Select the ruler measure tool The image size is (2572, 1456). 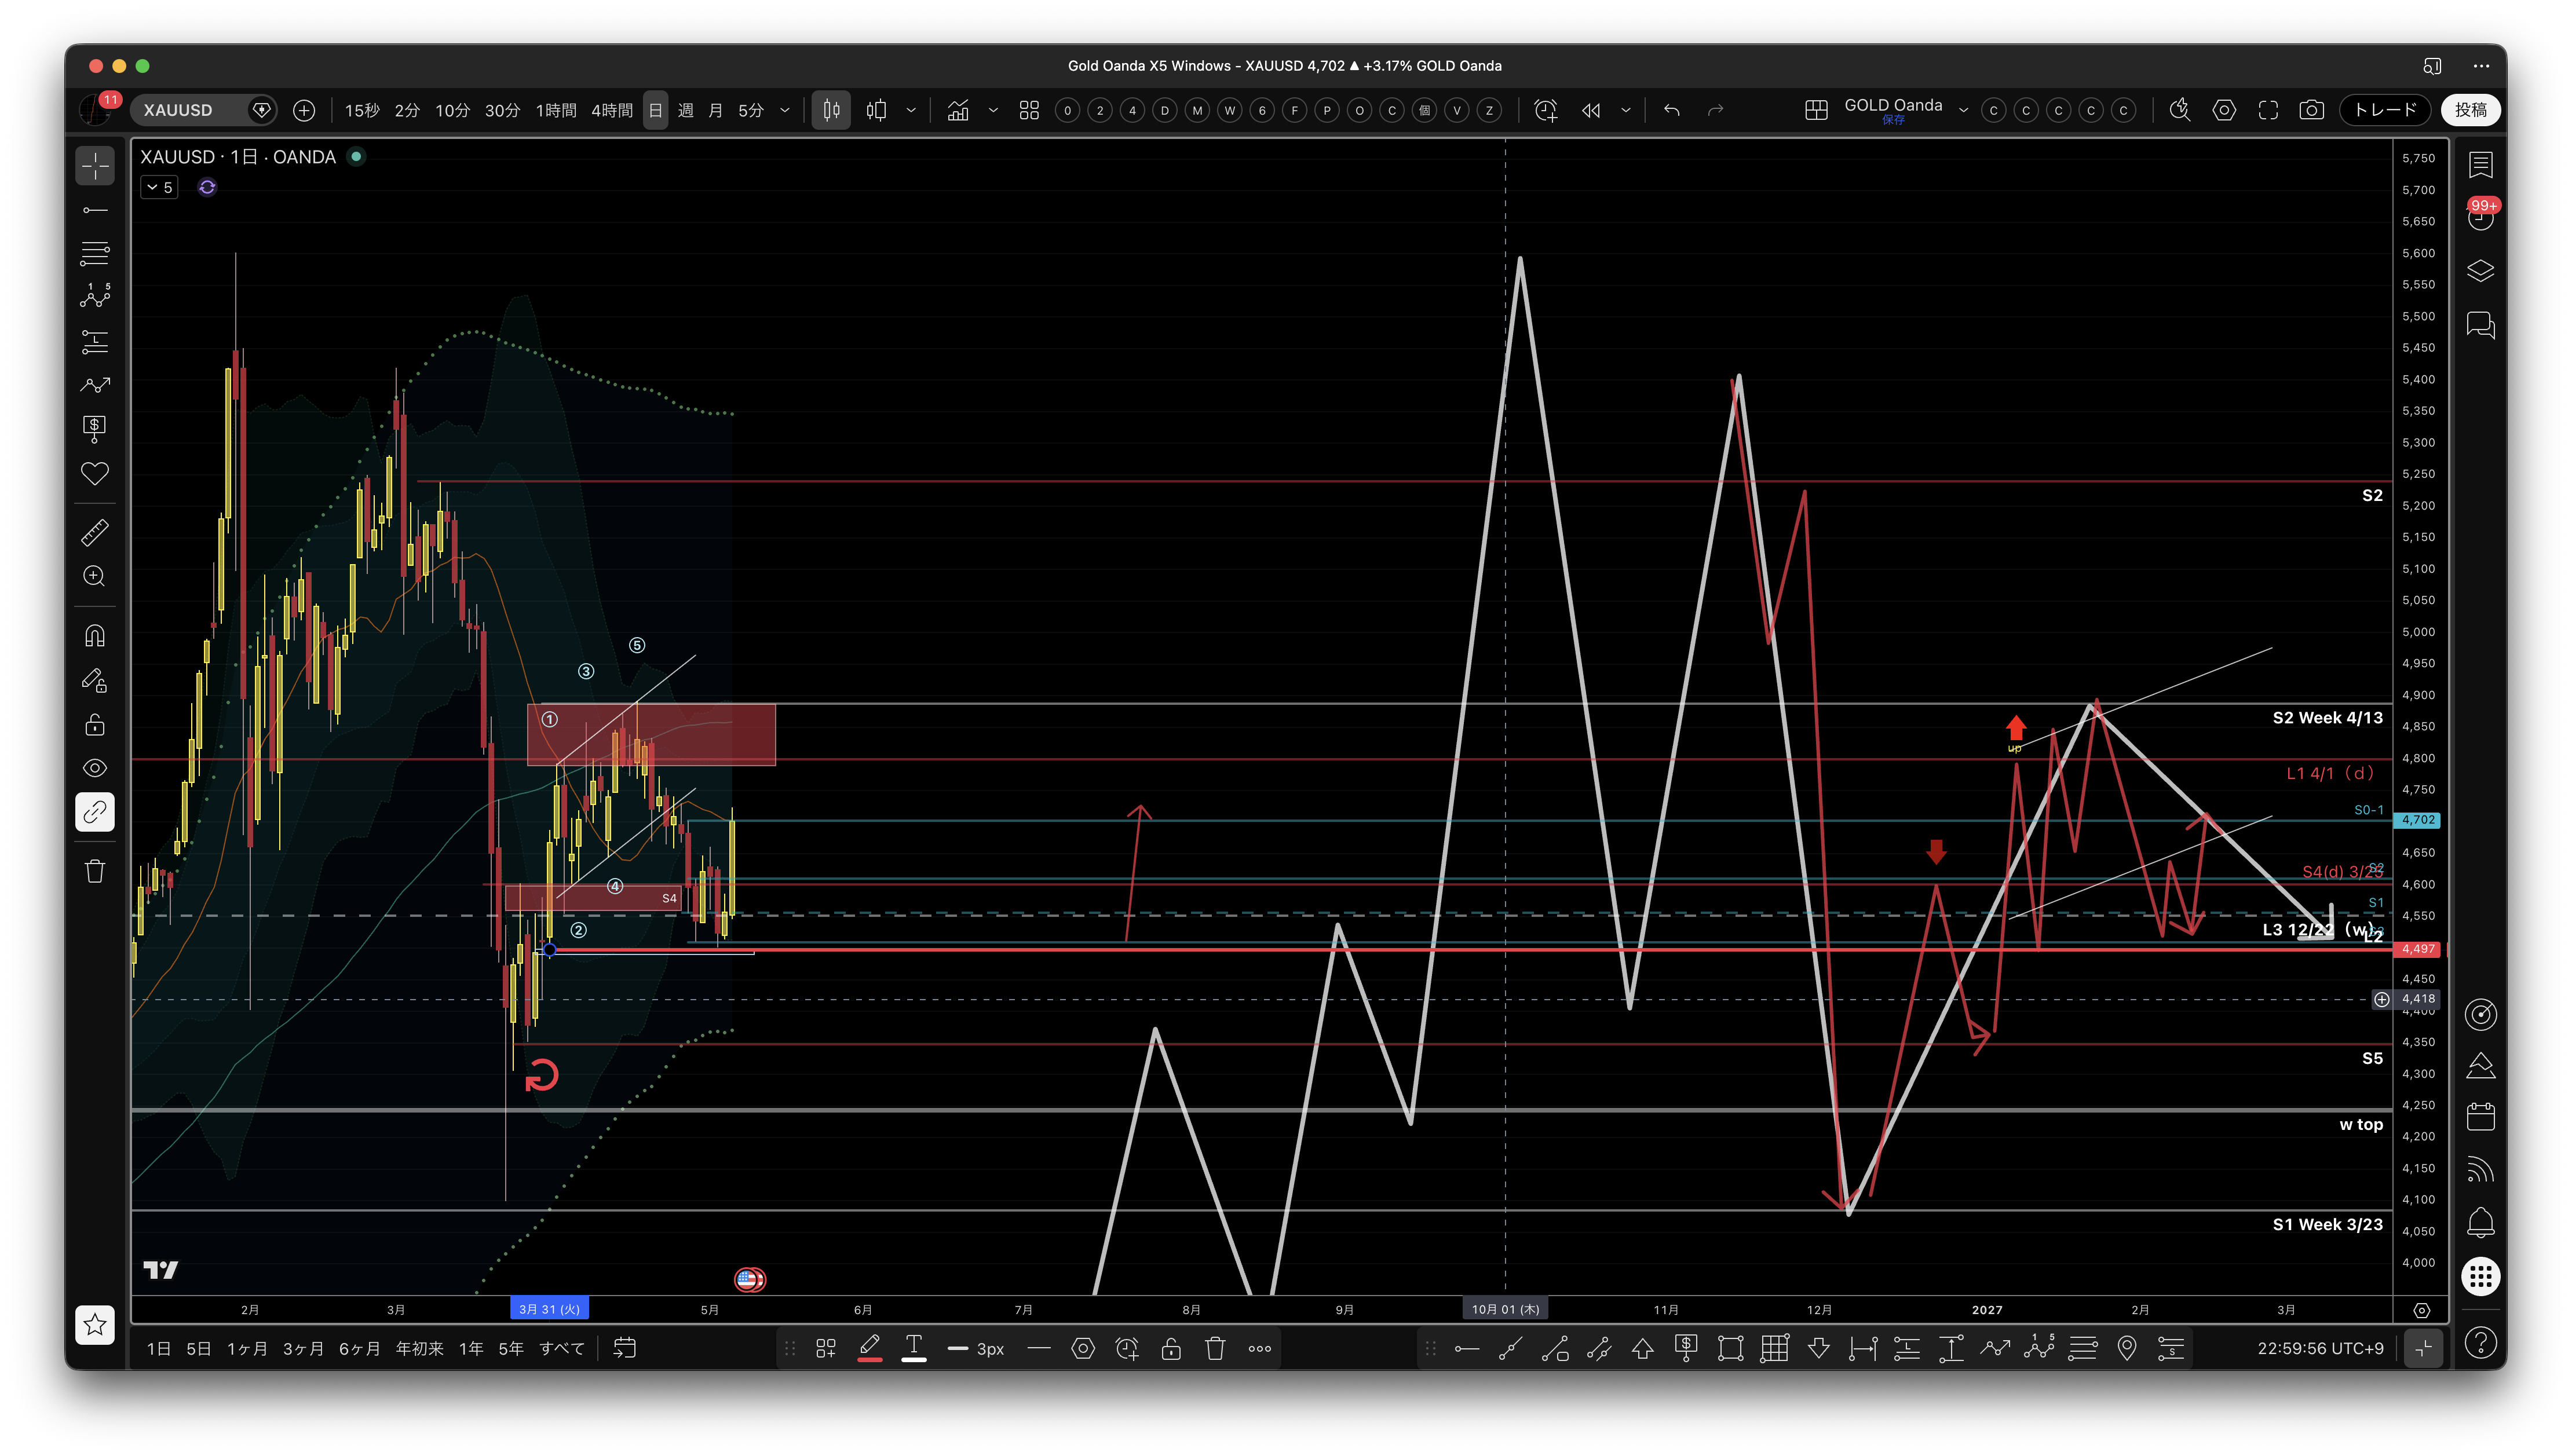click(x=95, y=532)
